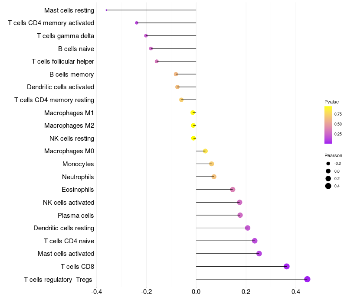Click the T cells regulatory Tregs data point
The height and width of the screenshot is (303, 347).
click(307, 279)
